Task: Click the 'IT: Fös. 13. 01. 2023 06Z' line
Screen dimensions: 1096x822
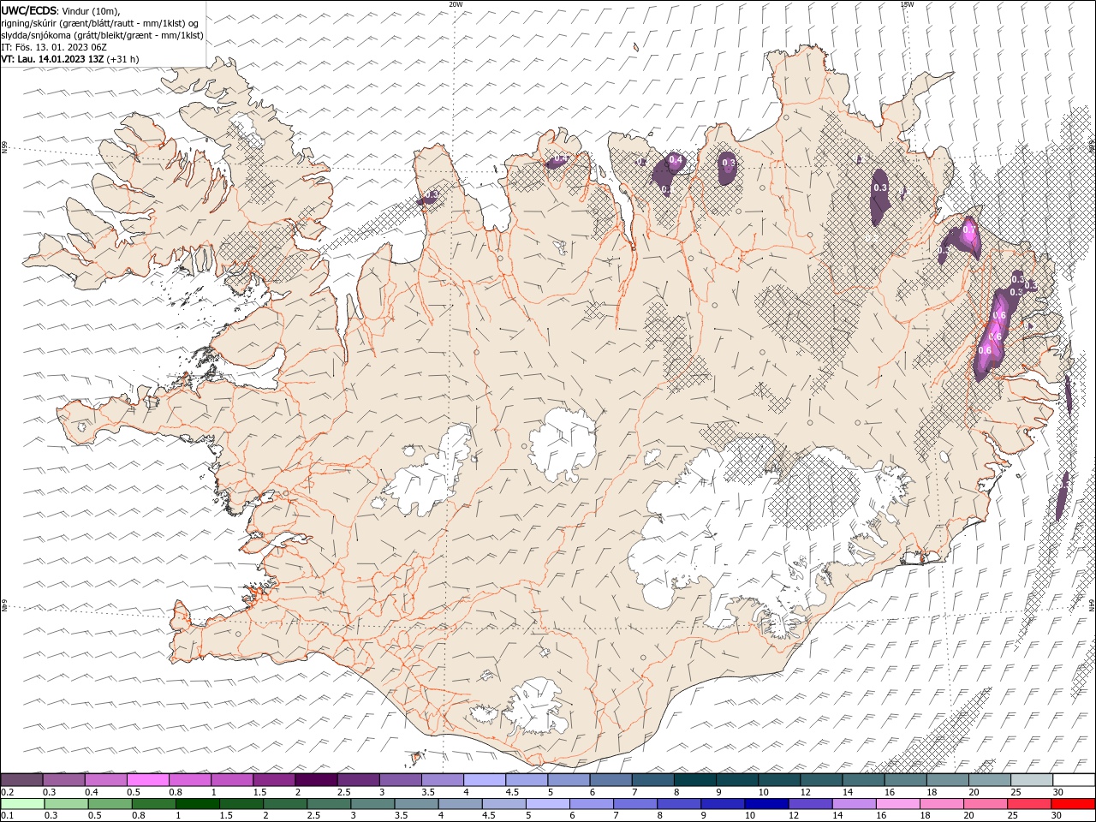Action: pyautogui.click(x=54, y=47)
